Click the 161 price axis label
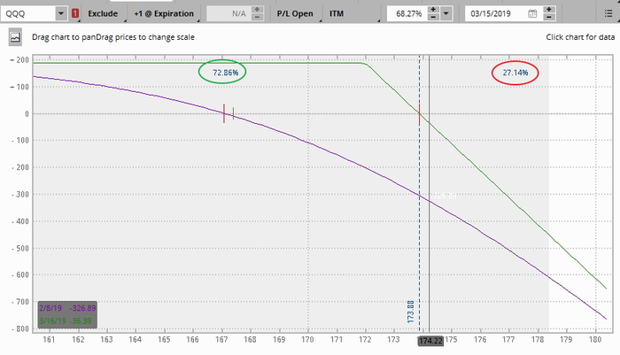 [49, 340]
